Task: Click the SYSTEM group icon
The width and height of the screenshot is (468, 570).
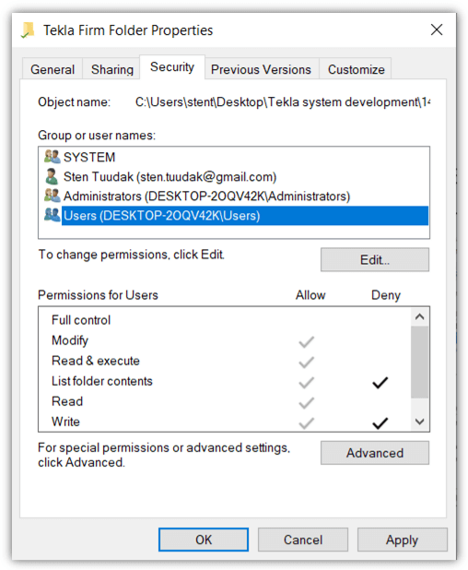Action: pyautogui.click(x=52, y=157)
